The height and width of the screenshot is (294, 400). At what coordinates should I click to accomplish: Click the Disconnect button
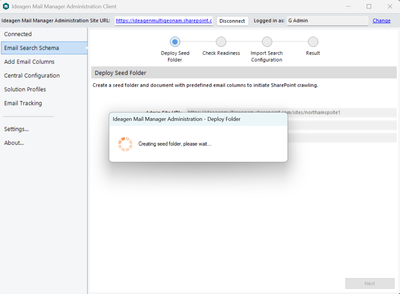232,21
